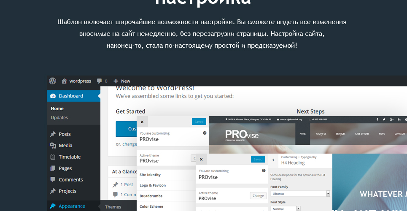Image resolution: width=407 pixels, height=211 pixels.
Task: Click the 'Get Started' heading
Action: 130,111
